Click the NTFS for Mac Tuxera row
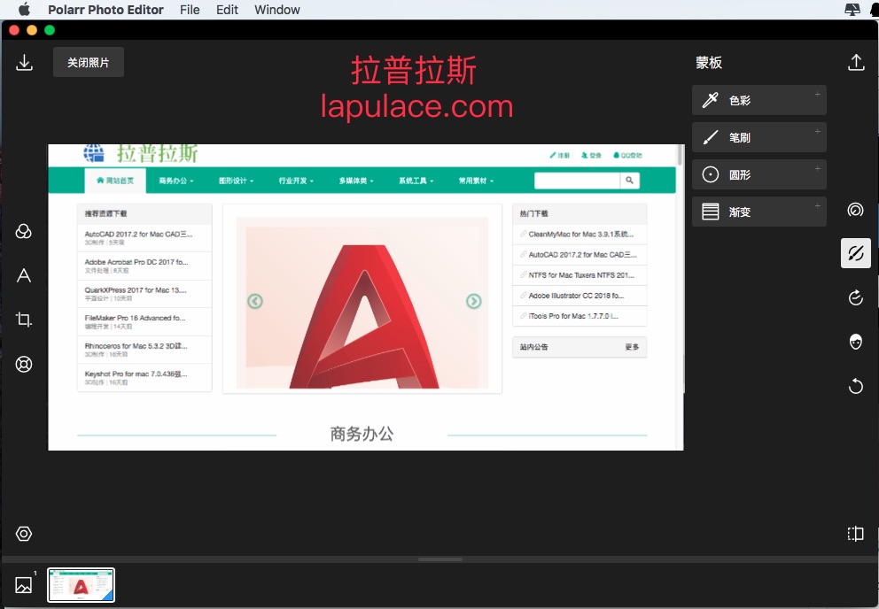 coord(580,275)
